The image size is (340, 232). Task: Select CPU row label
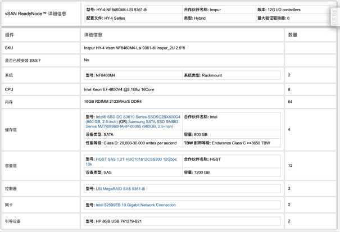point(9,89)
